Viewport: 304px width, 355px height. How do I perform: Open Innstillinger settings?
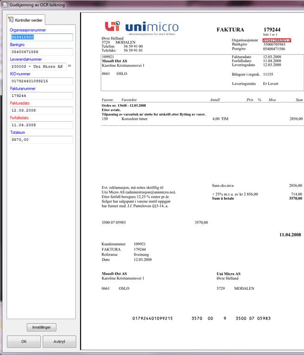coord(41,327)
